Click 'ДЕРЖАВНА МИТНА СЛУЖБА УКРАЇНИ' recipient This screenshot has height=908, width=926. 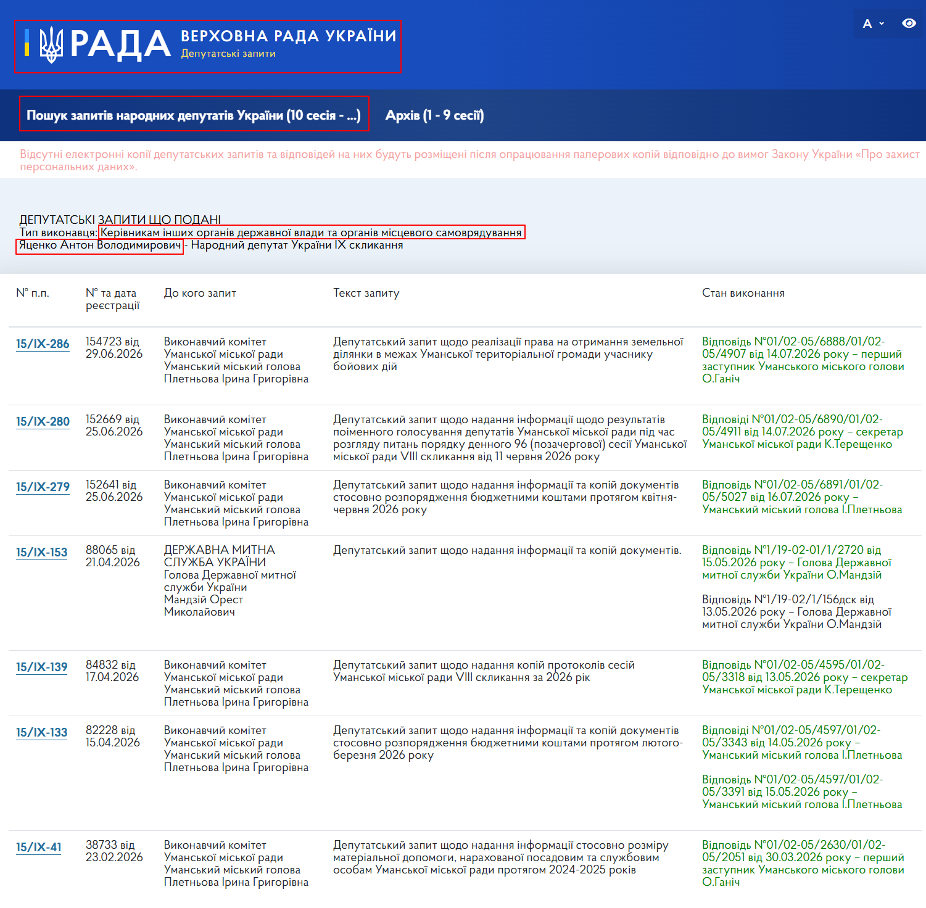tap(220, 556)
